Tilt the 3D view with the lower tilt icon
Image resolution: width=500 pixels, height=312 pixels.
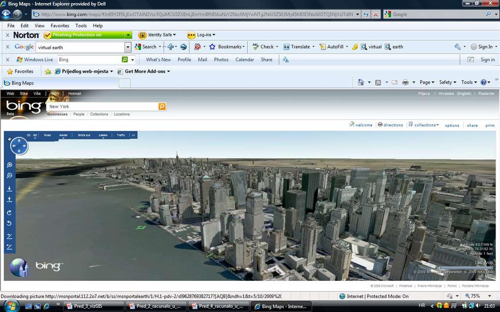(10, 247)
